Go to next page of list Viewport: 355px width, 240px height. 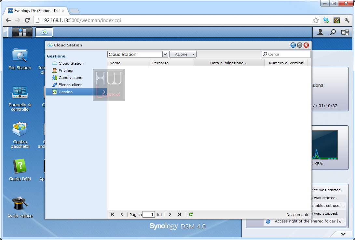170,214
